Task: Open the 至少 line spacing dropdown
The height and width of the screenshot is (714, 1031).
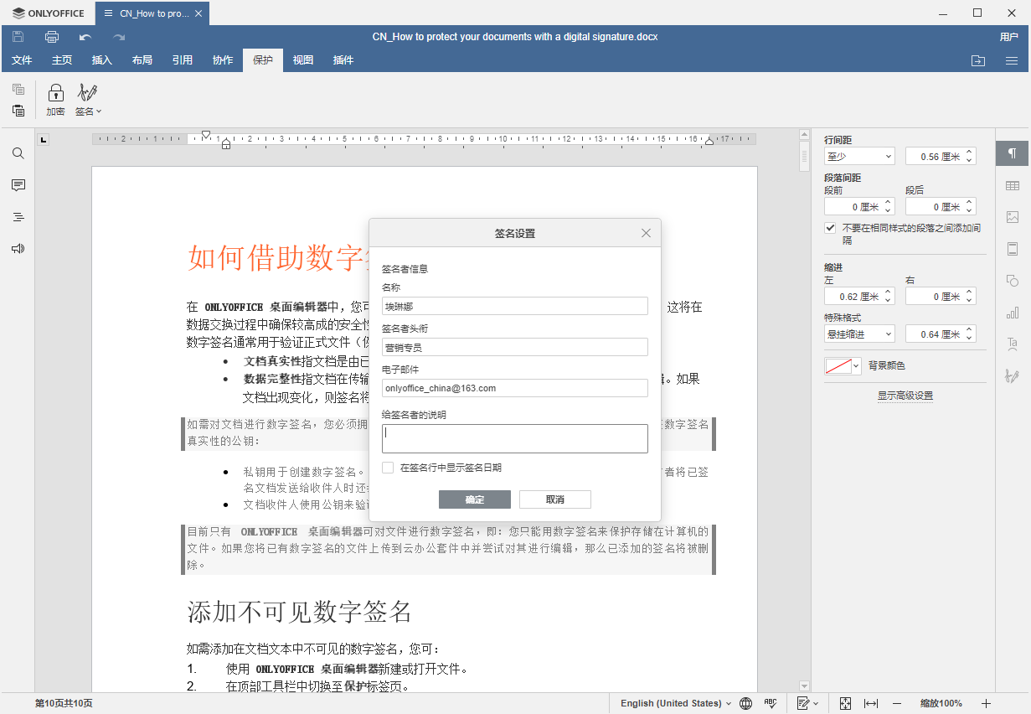Action: (859, 157)
